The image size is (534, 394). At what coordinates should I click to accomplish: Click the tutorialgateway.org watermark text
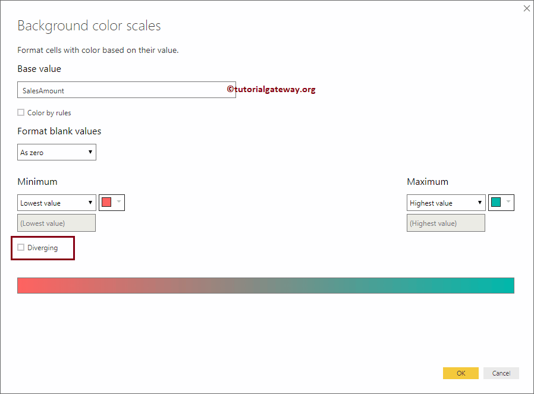point(271,89)
